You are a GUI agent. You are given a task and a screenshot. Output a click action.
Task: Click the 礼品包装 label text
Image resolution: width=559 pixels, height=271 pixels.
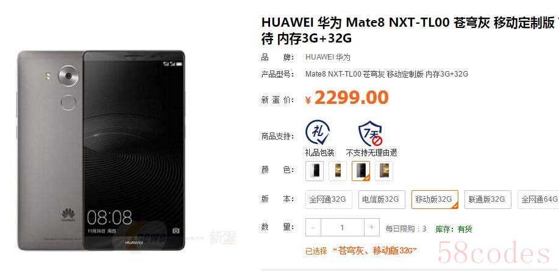[320, 153]
